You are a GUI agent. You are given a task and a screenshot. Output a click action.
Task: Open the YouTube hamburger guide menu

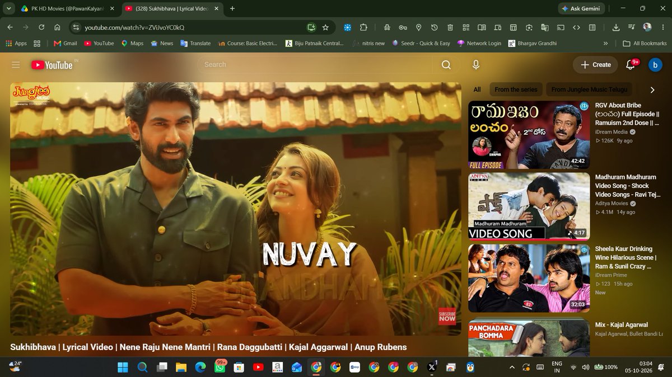[16, 65]
